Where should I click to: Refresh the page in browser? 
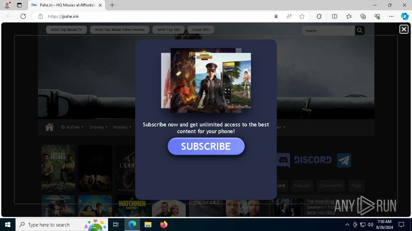pyautogui.click(x=23, y=16)
